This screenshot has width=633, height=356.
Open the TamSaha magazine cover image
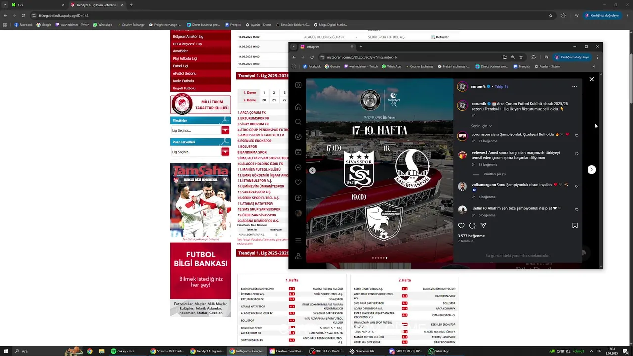click(200, 201)
